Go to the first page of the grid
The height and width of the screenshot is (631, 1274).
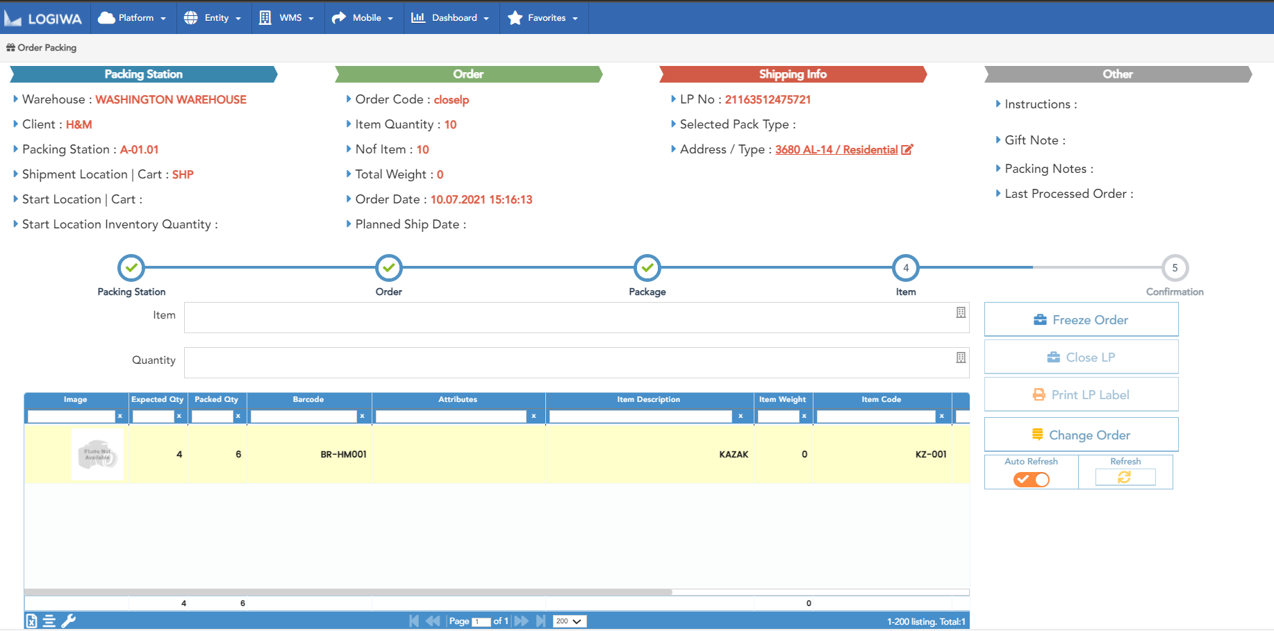[x=414, y=621]
